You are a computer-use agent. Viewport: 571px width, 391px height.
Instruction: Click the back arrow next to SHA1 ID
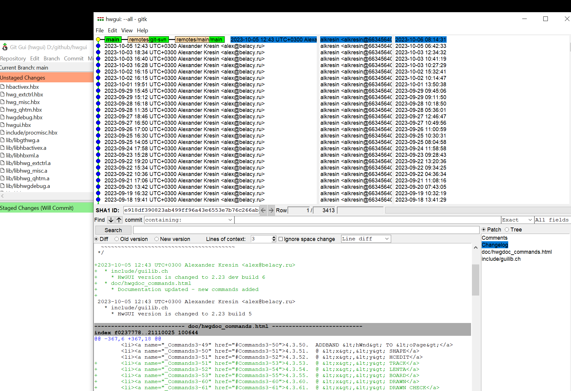point(263,210)
